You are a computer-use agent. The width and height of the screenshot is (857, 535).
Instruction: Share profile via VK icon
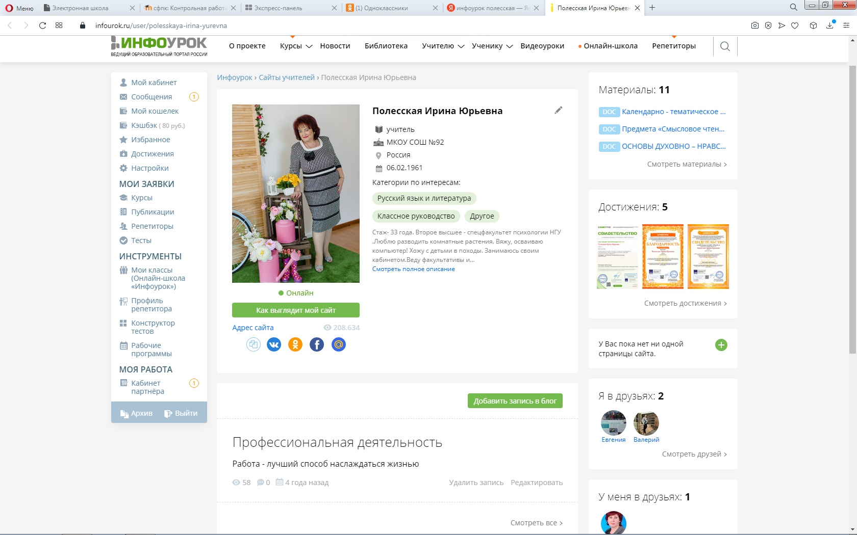[274, 345]
